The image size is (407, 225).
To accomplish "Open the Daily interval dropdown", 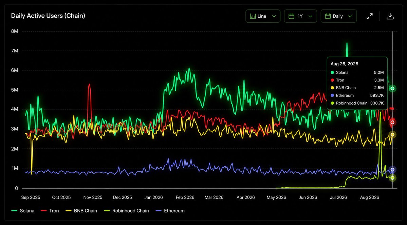I will (338, 16).
